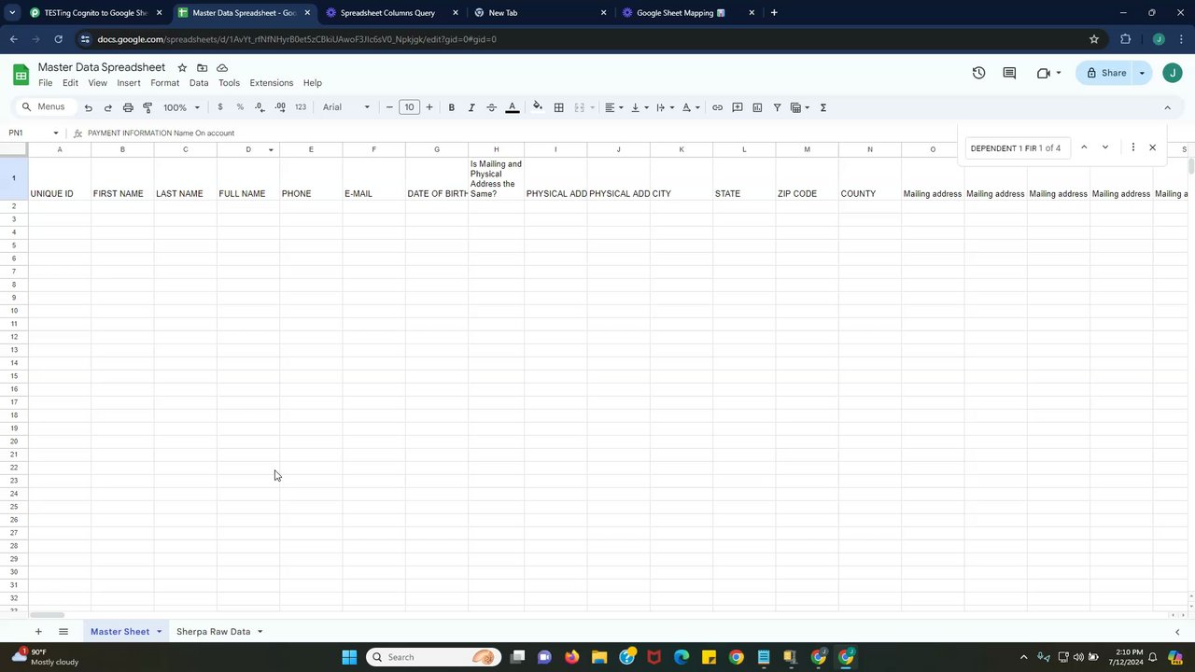Screen dimensions: 1195x672
Task: Open the table views dropdown
Action: click(x=800, y=107)
